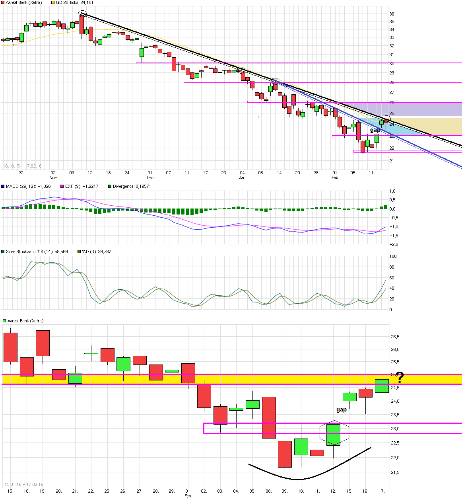Click the 'Nov.' month label on upper axis
Image resolution: width=462 pixels, height=503 pixels.
(53, 177)
